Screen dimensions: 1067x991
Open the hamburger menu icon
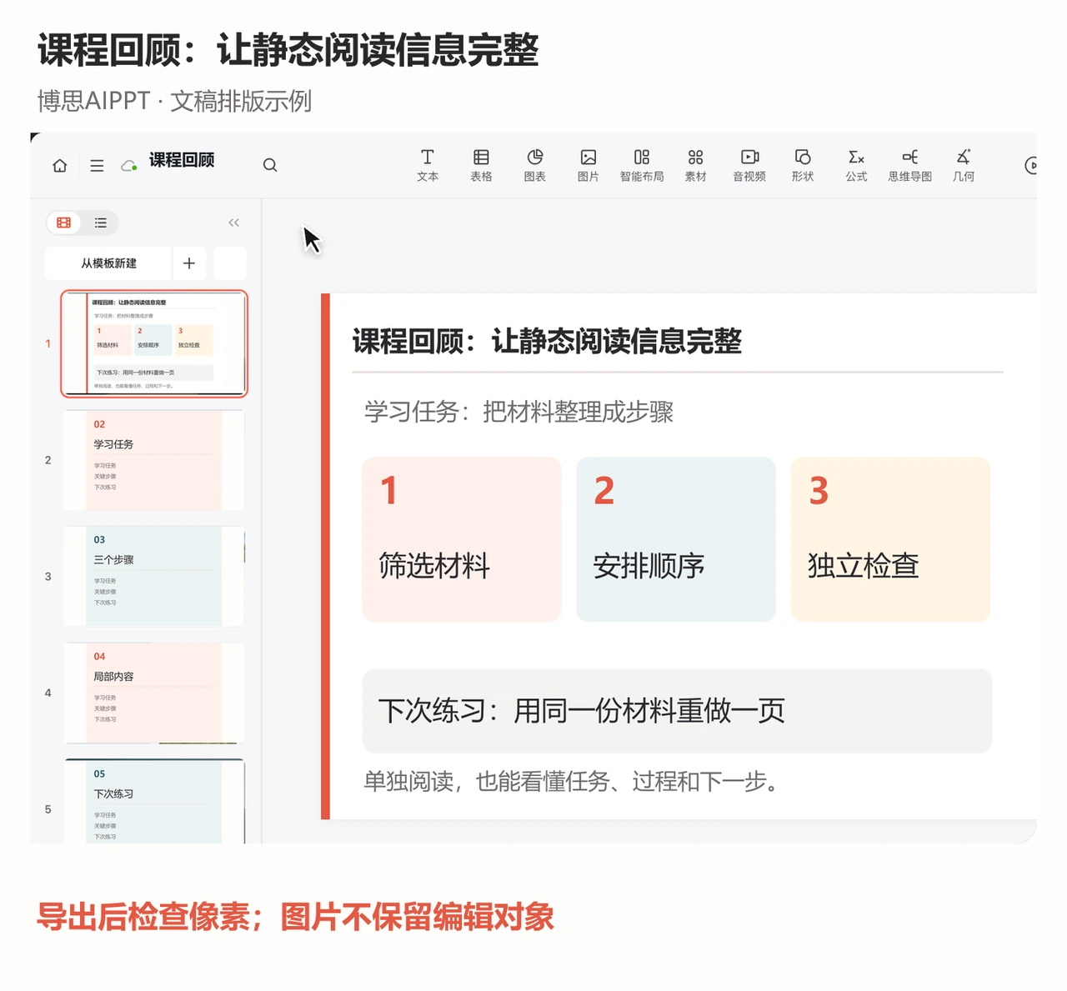(97, 165)
